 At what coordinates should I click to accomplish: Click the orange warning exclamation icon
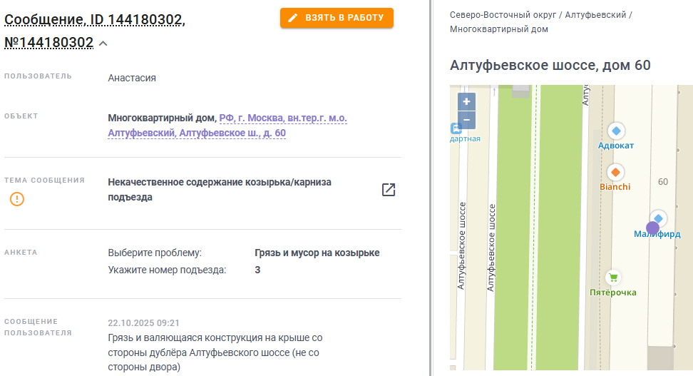point(17,199)
